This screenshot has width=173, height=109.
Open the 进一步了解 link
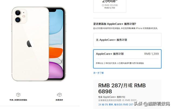click(98, 73)
